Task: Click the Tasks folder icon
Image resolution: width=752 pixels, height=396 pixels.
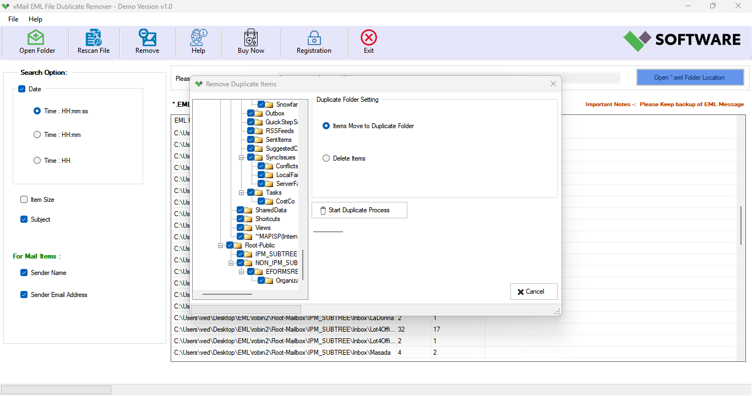Action: point(259,193)
